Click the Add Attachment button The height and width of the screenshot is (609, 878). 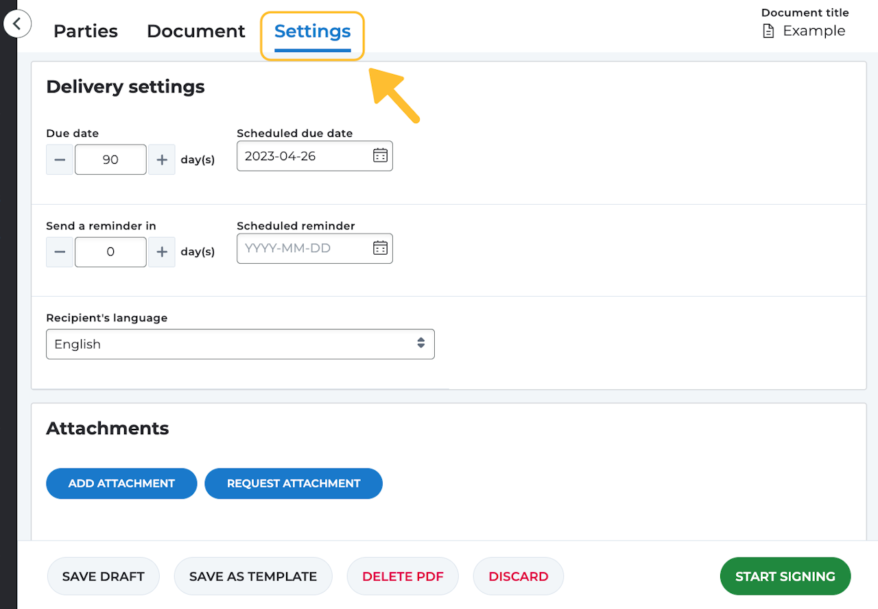121,484
